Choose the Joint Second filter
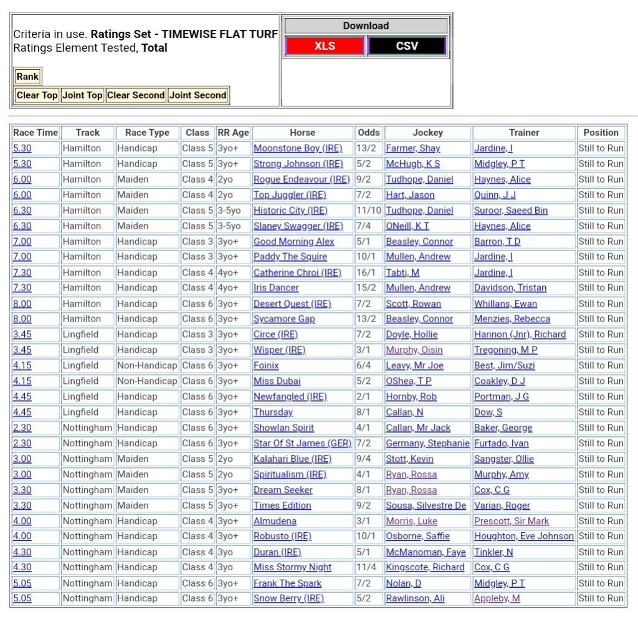638x617 pixels. 198,95
